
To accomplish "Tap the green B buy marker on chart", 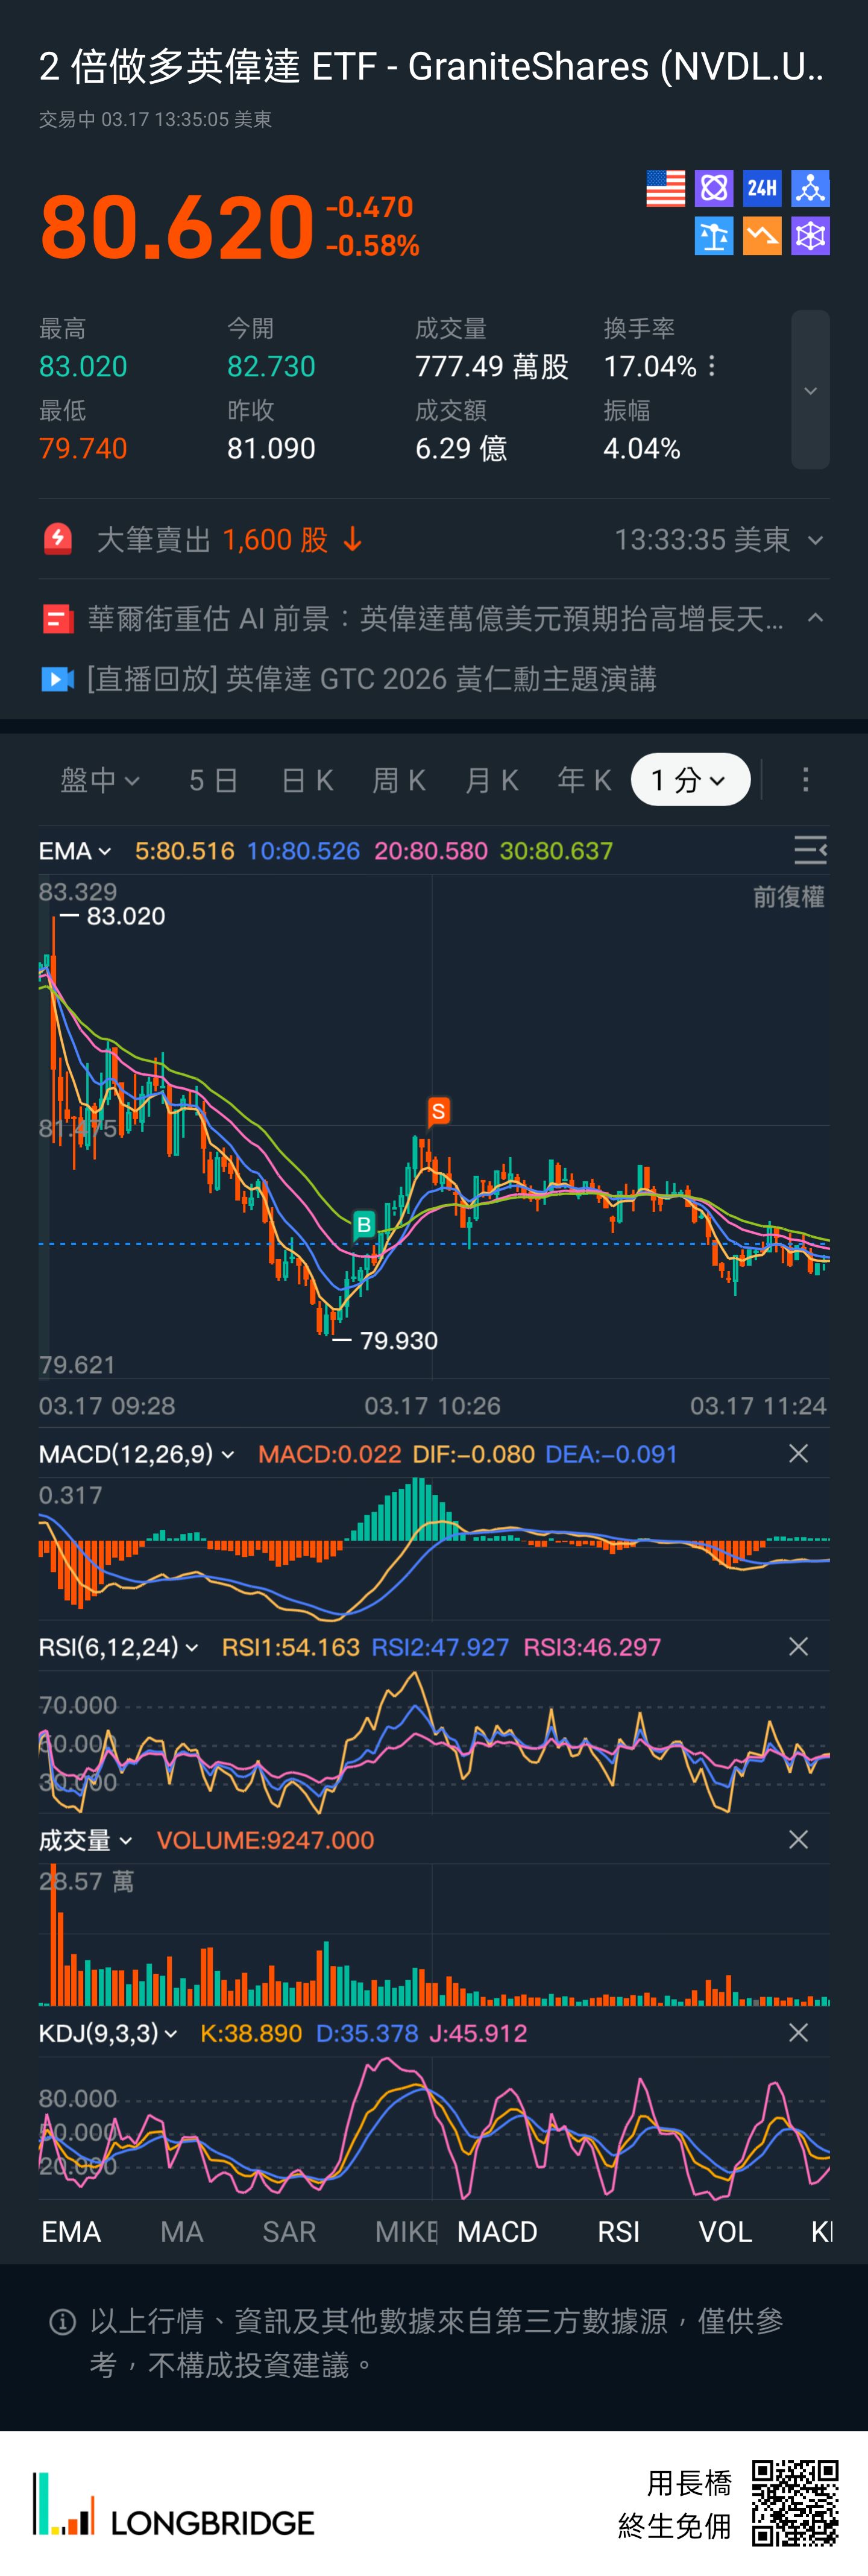I will pyautogui.click(x=364, y=1224).
